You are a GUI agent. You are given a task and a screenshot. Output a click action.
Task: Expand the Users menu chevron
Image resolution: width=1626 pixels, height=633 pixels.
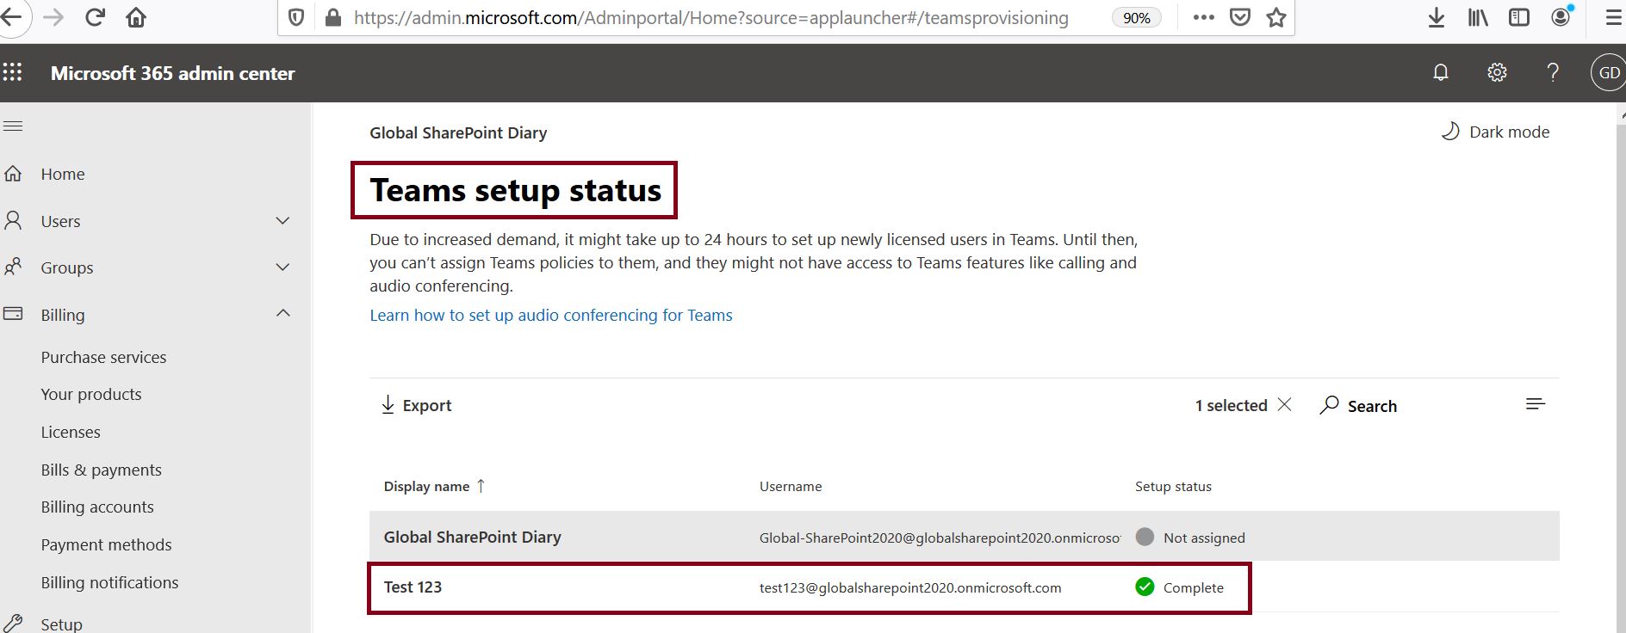coord(282,221)
